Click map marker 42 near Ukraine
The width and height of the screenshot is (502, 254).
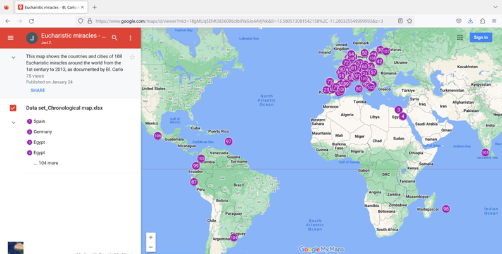[379, 61]
